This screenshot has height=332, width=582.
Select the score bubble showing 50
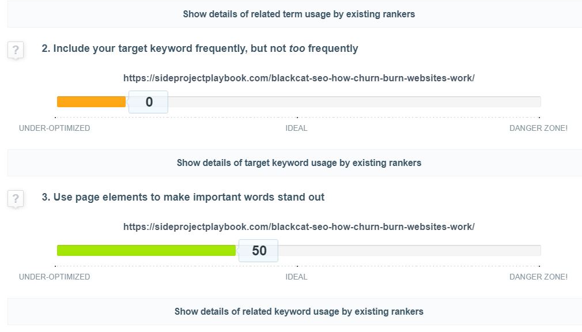(258, 250)
